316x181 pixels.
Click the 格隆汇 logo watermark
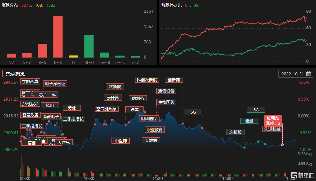pos(302,175)
